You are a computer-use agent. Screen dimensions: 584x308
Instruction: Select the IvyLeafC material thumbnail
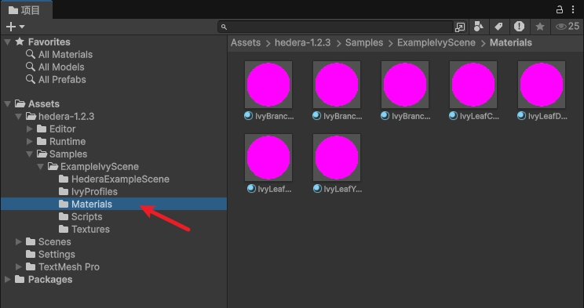tap(473, 85)
